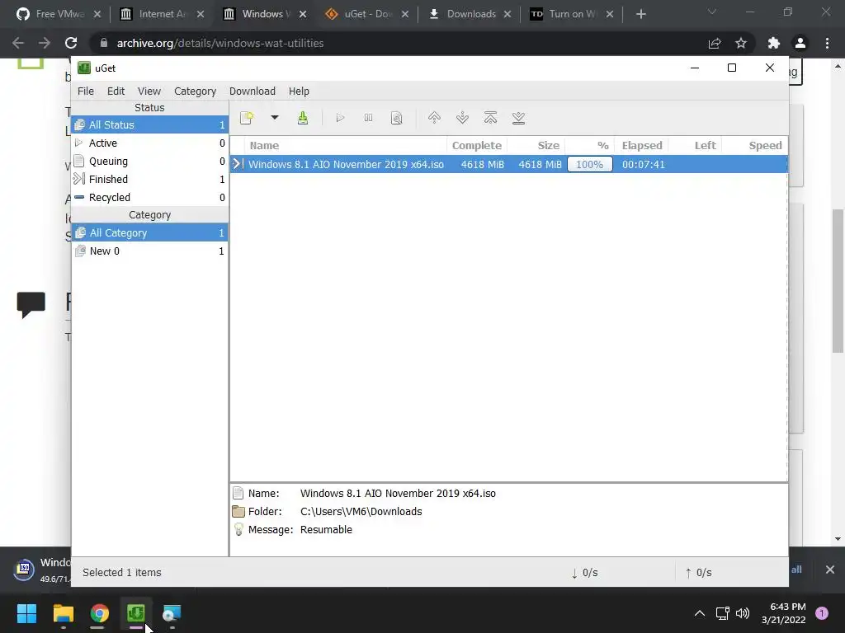Sort by the Elapsed column header
This screenshot has height=633, width=845.
pos(641,145)
